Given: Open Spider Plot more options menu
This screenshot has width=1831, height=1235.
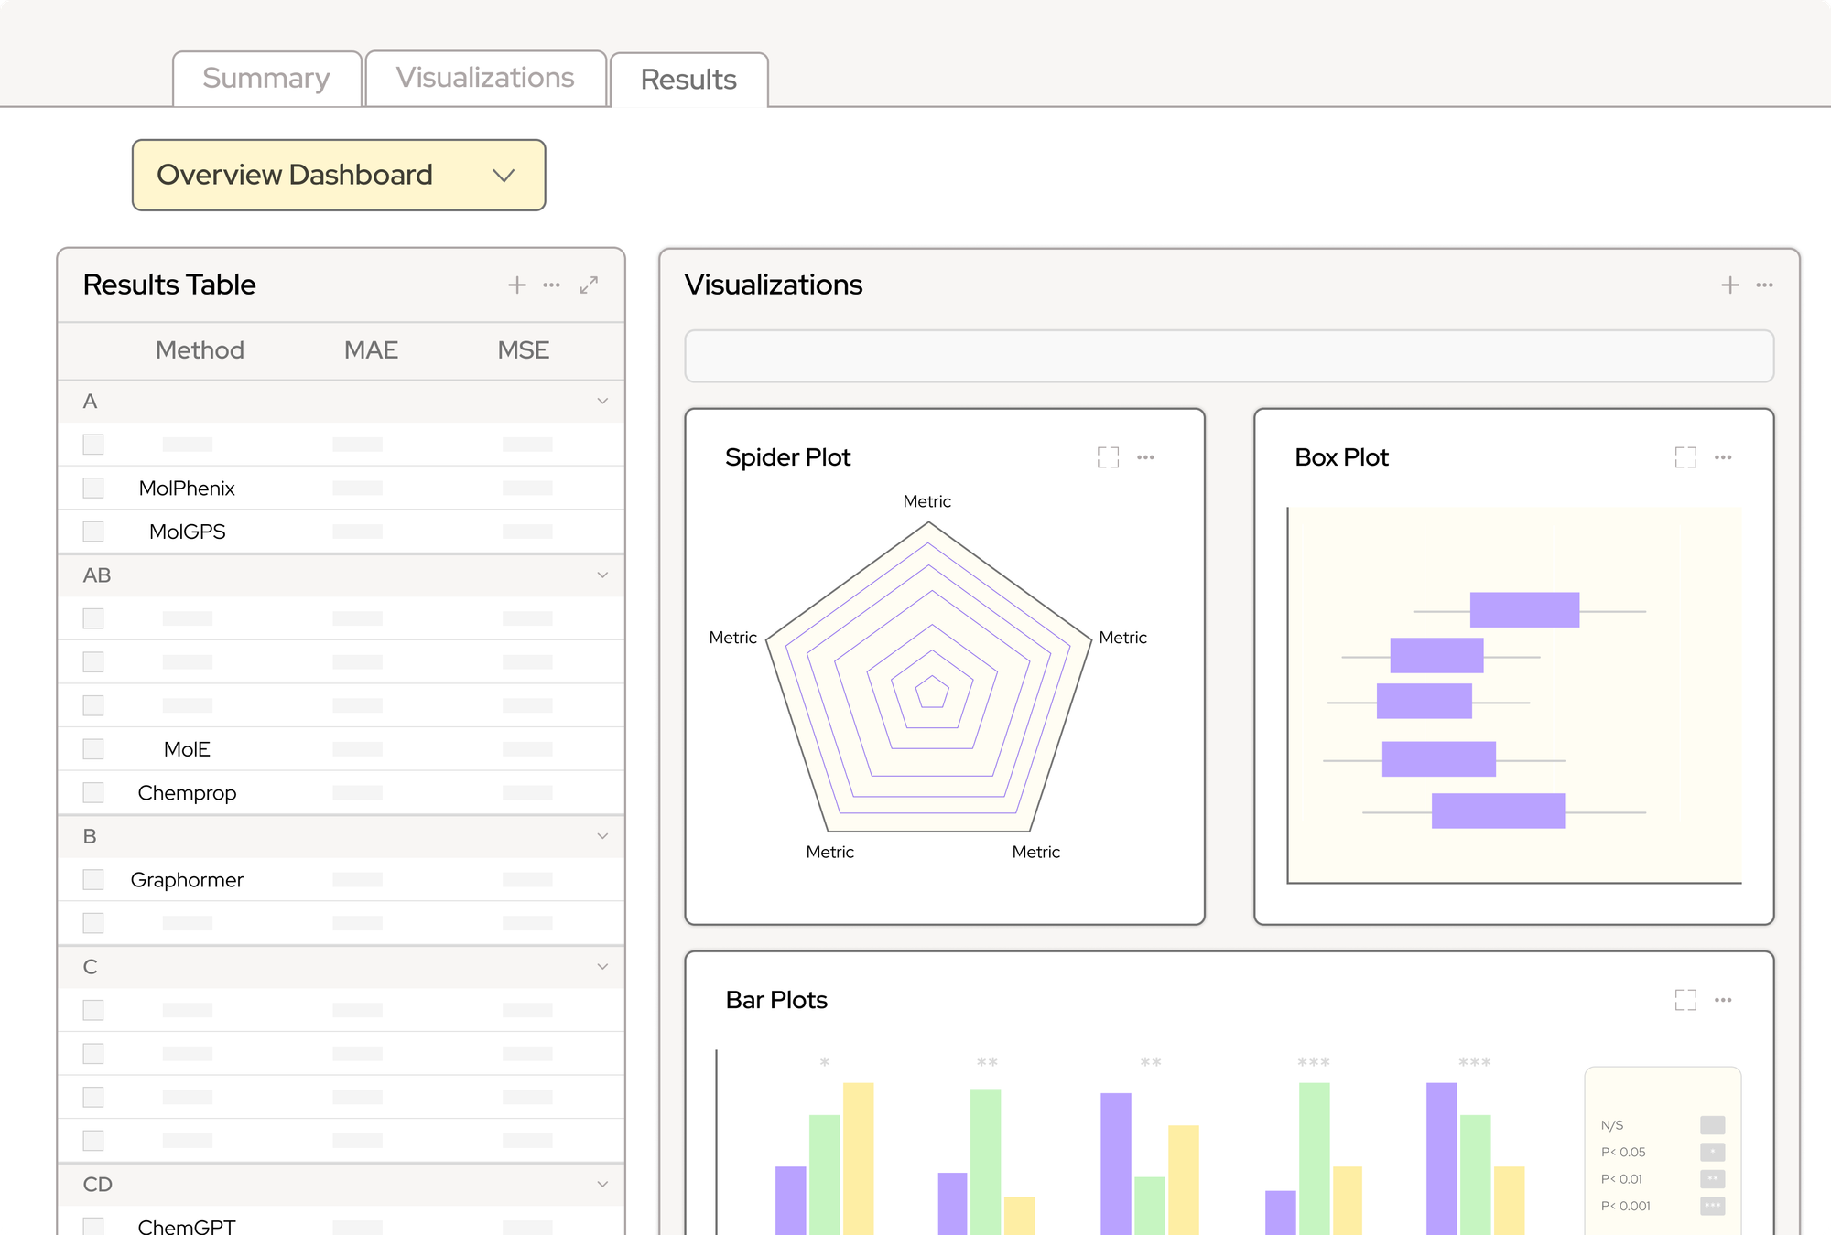Looking at the screenshot, I should 1145,457.
